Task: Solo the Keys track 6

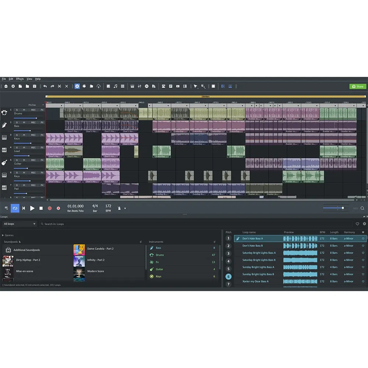Action: click(17, 173)
